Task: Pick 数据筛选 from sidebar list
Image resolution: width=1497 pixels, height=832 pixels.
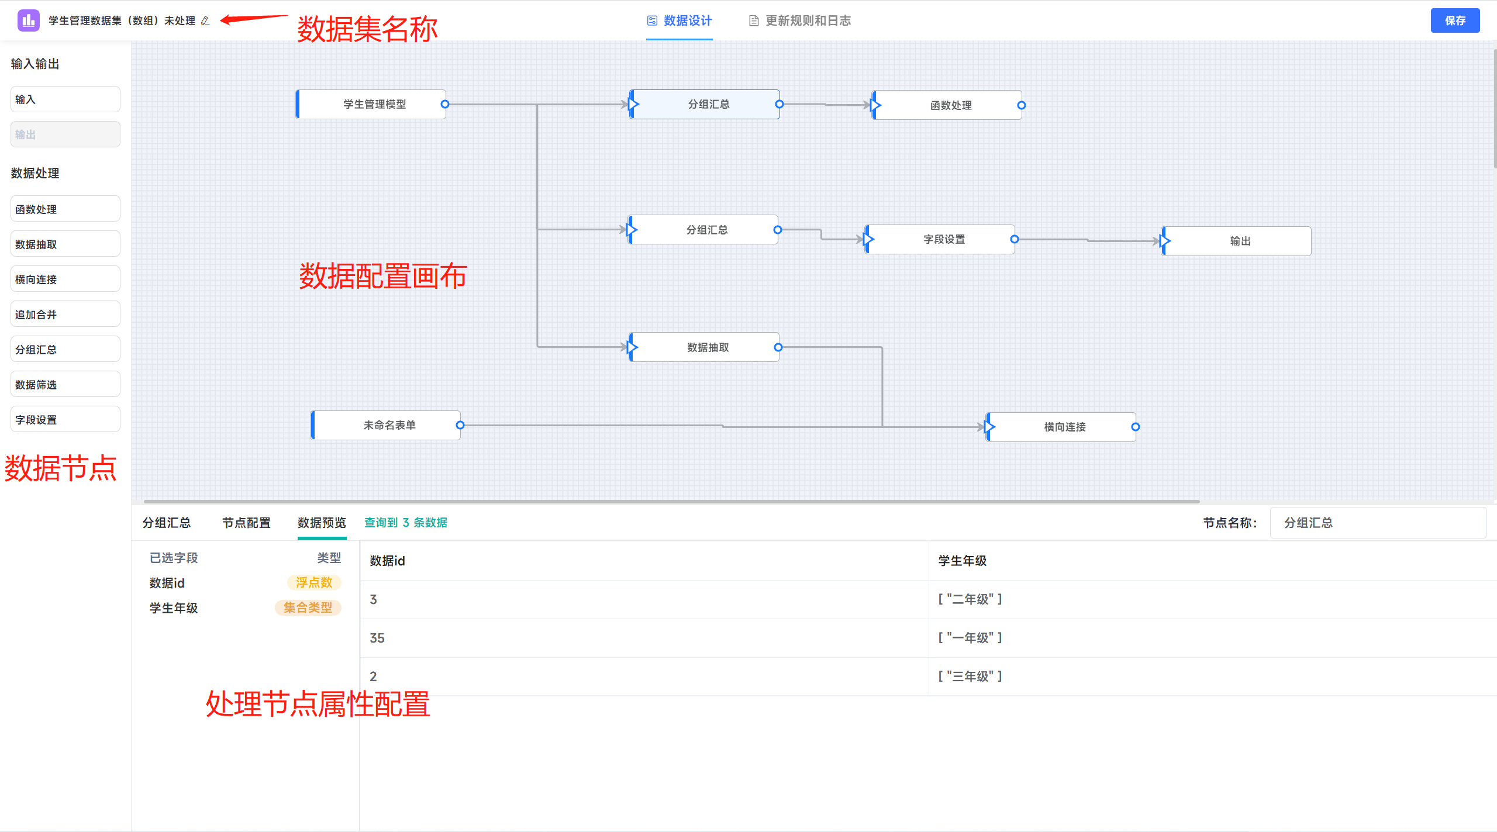Action: click(65, 384)
